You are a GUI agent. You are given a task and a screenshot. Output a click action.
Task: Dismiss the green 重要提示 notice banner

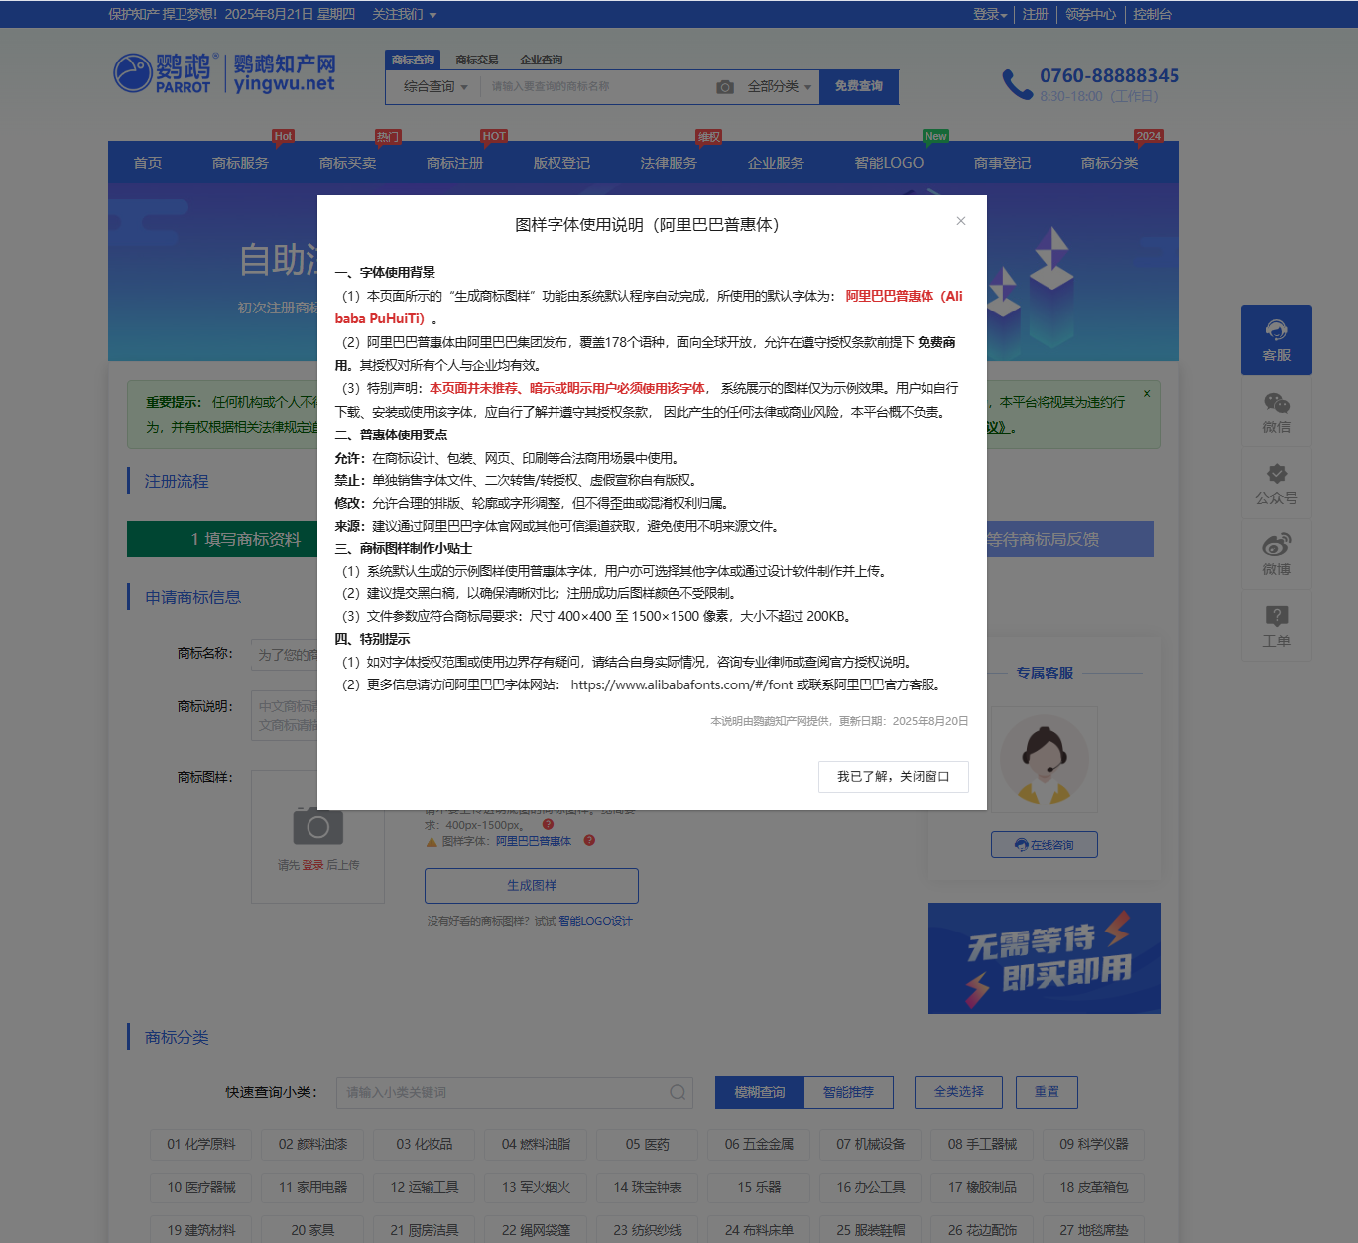[x=1147, y=394]
